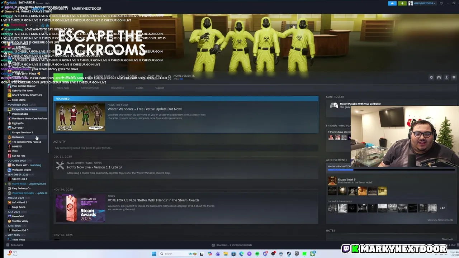The image size is (459, 258).
Task: Open game settings gear icon
Action: [x=431, y=77]
